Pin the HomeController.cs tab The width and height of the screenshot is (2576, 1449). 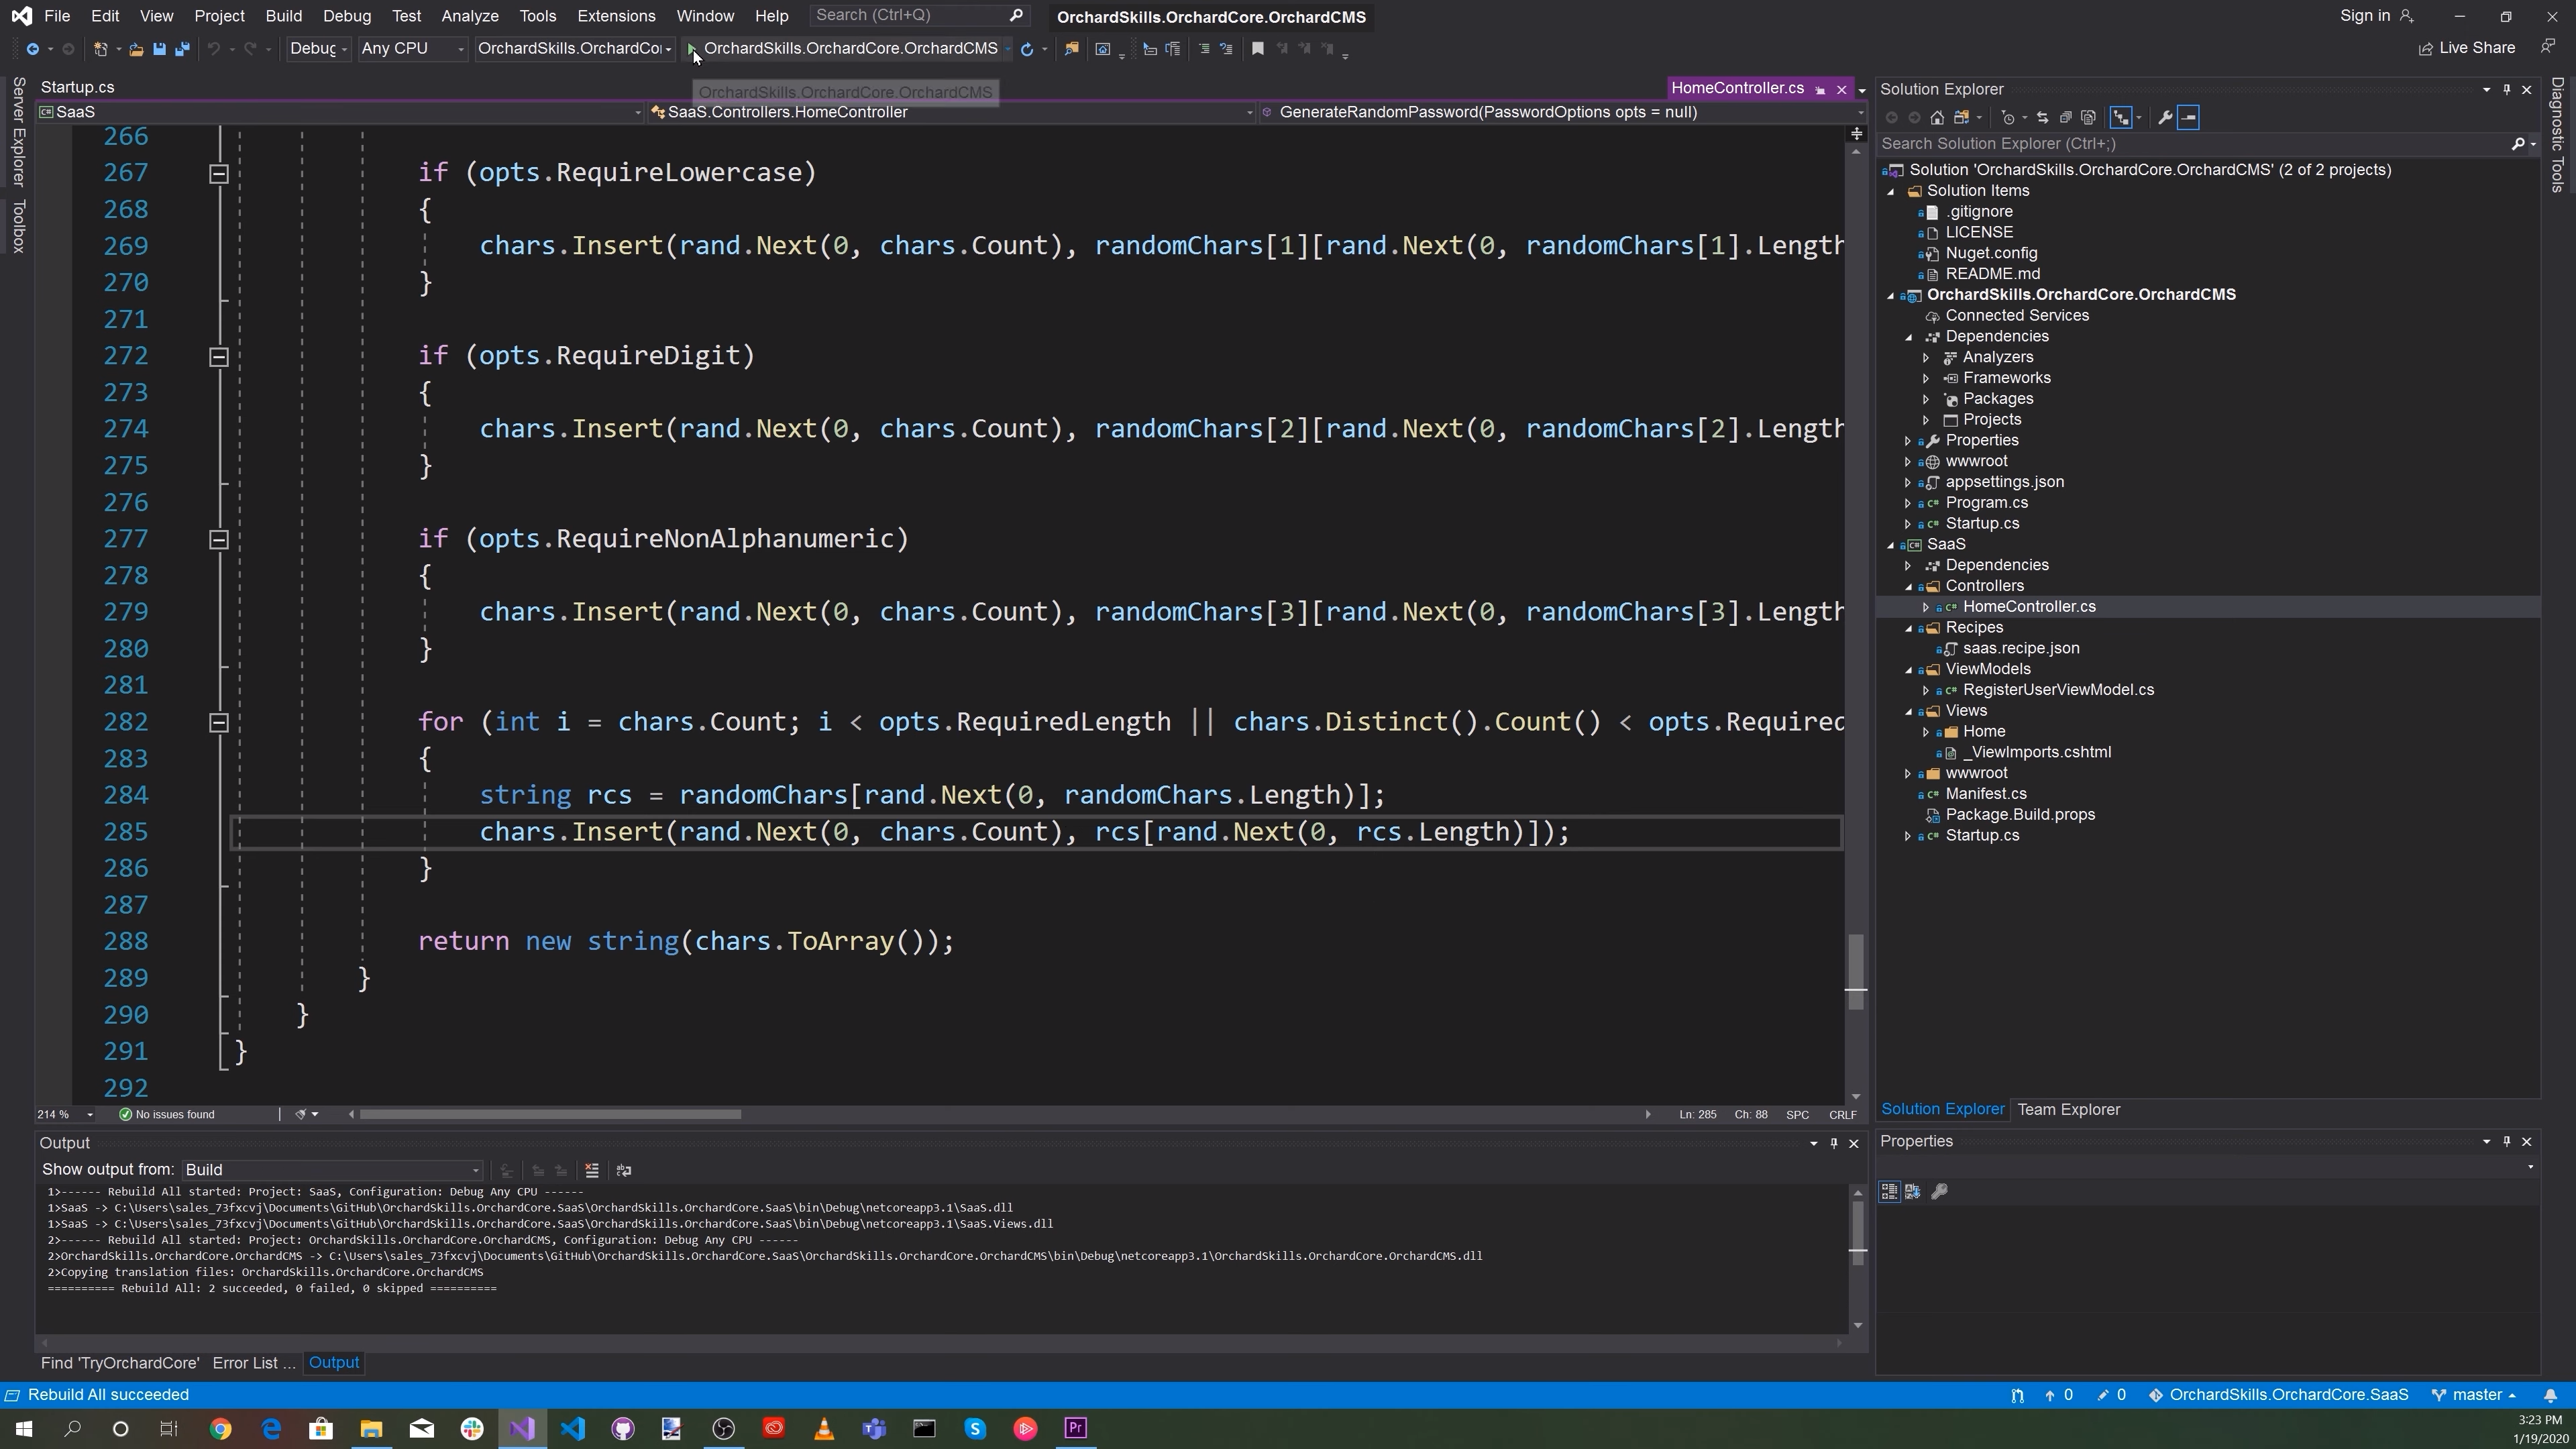[1820, 90]
